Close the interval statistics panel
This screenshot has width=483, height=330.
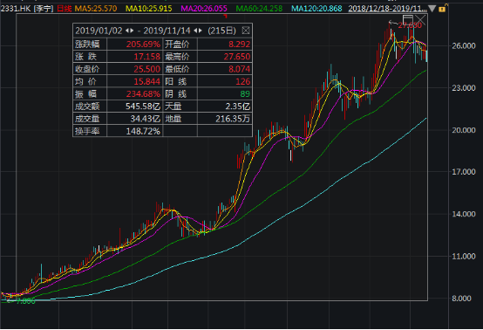pos(246,31)
